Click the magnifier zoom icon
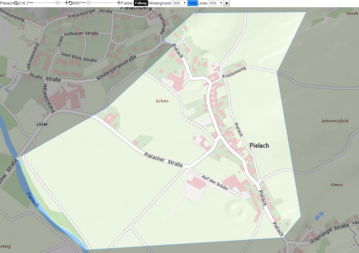Screen dimensions: 359x253 coord(16,3)
